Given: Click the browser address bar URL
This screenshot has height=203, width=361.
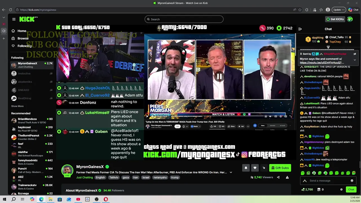Looking at the screenshot, I should coord(38,10).
